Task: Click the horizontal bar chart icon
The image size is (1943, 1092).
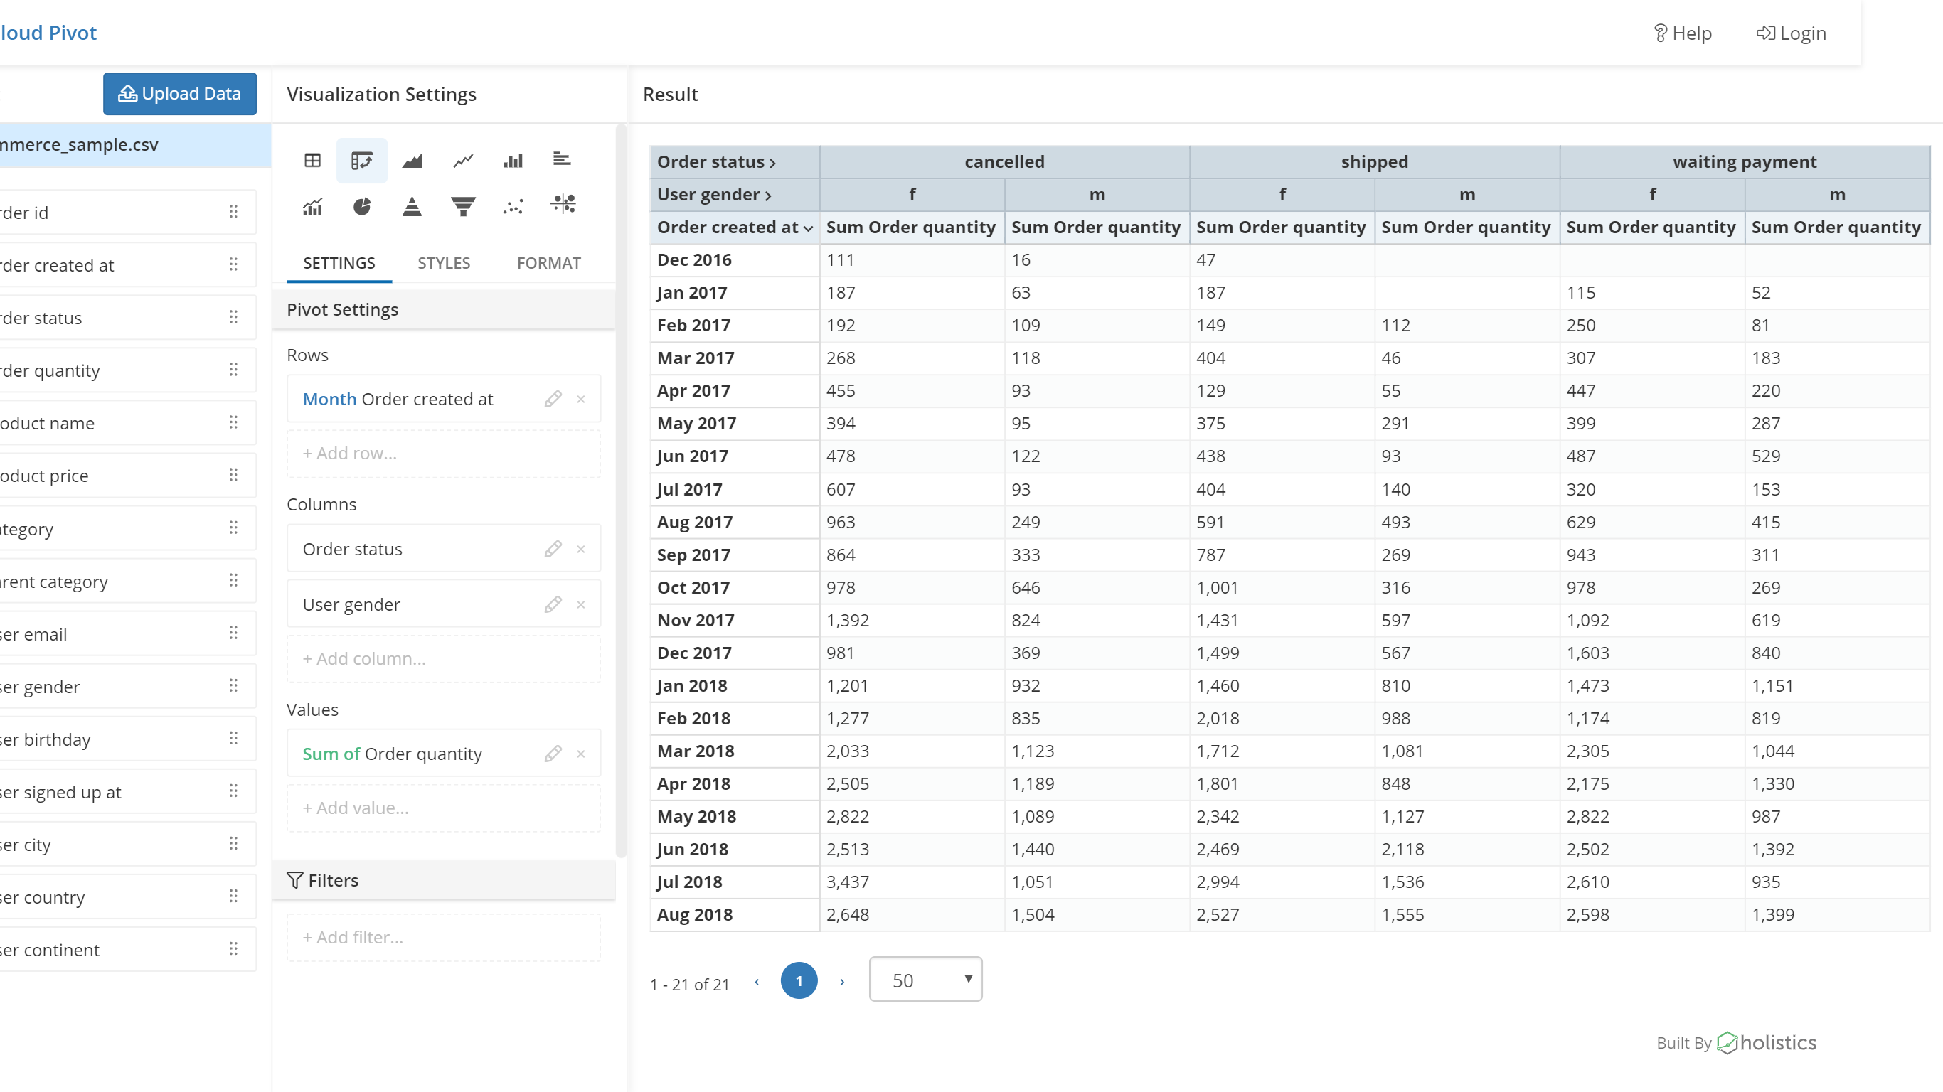Action: 560,159
